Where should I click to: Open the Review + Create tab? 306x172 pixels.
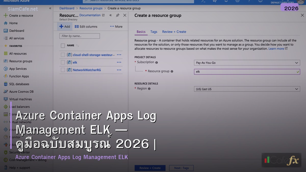coord(174,32)
